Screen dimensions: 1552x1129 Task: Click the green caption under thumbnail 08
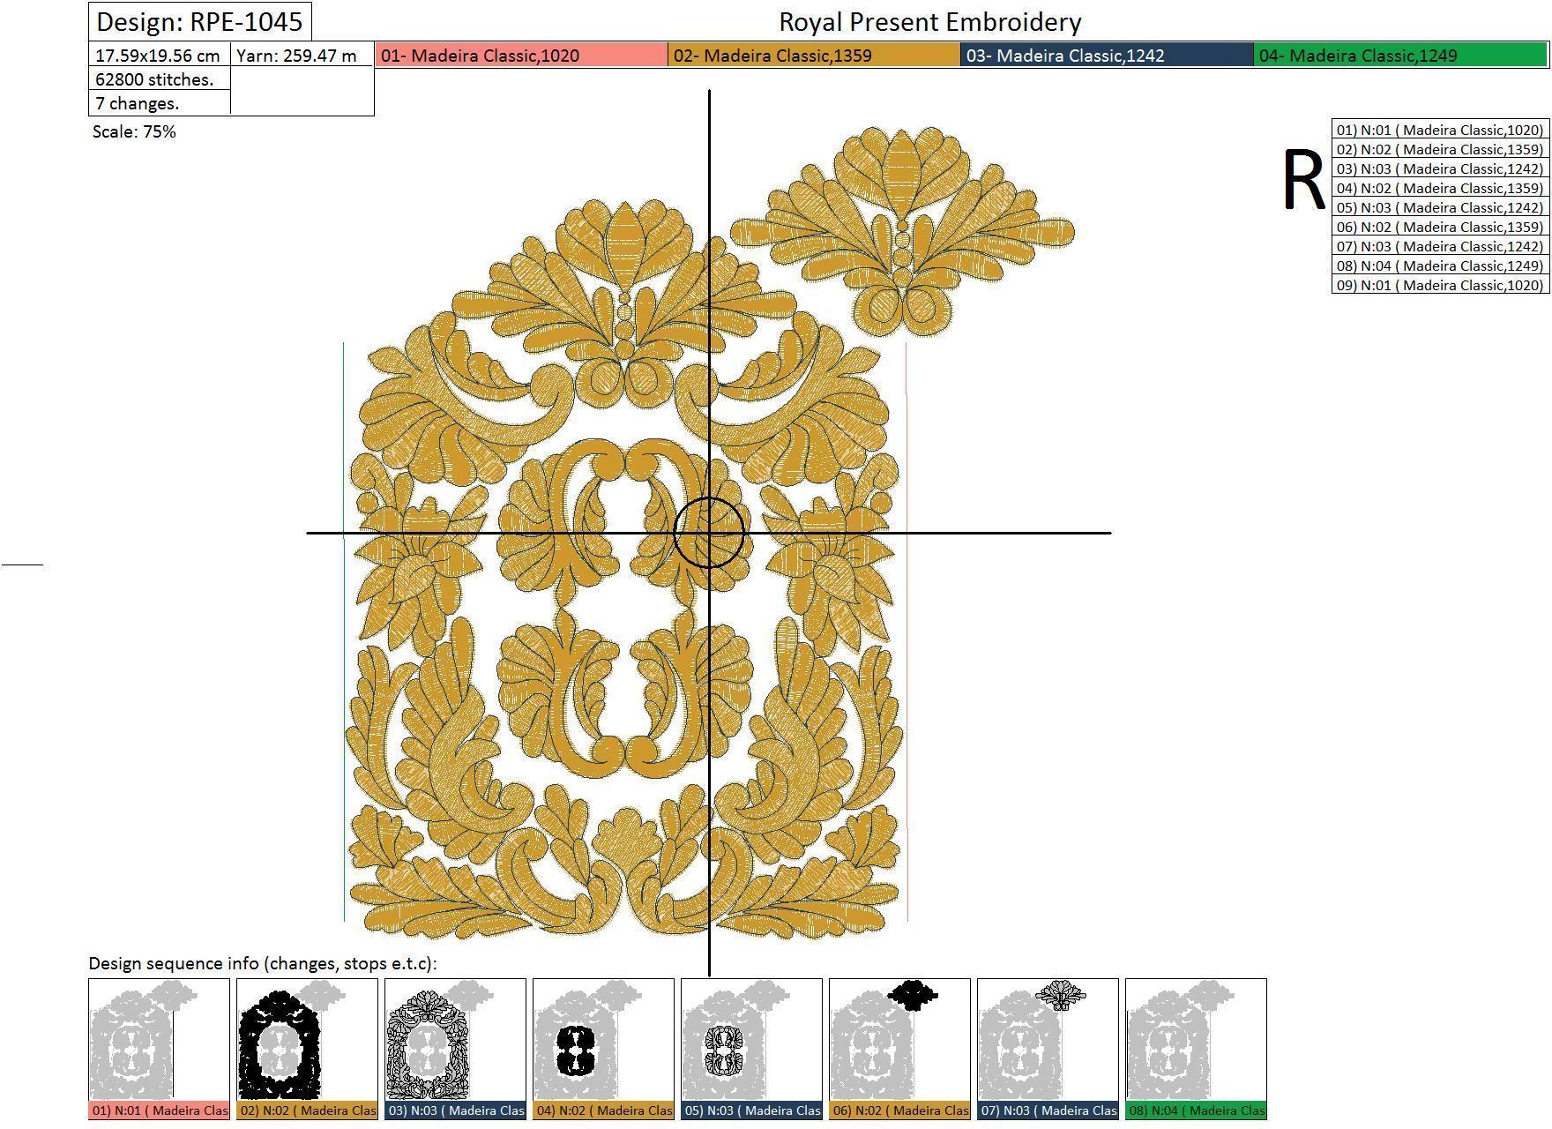[x=1196, y=1110]
